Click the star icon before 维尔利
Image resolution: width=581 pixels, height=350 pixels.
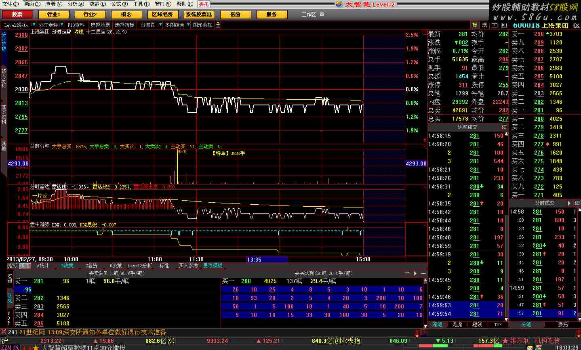(x=505, y=341)
